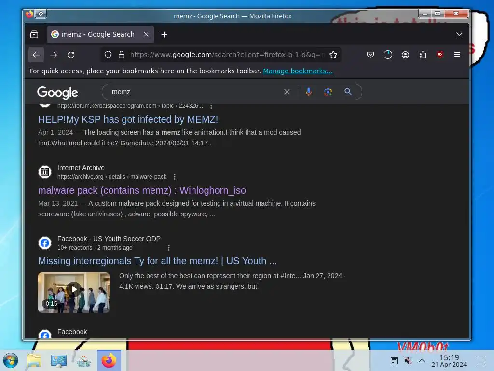Screen dimensions: 494x371
Task: Click Facebook · US Youth Soccer ODP text
Action: click(x=109, y=239)
